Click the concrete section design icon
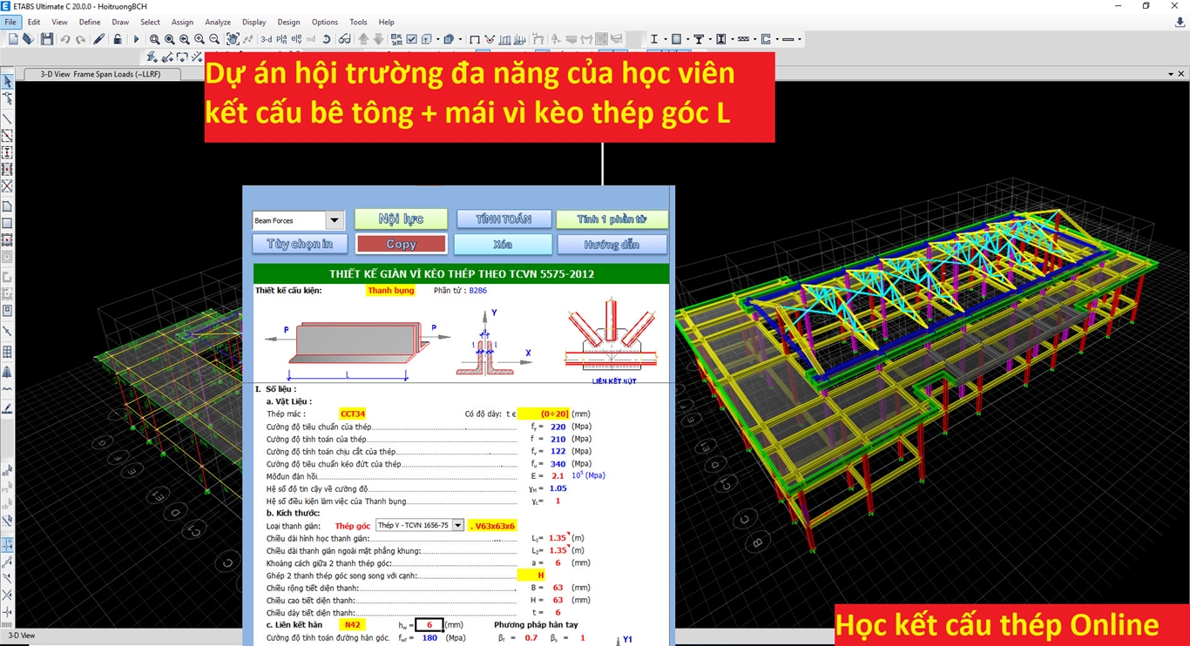The image size is (1190, 646). point(676,39)
